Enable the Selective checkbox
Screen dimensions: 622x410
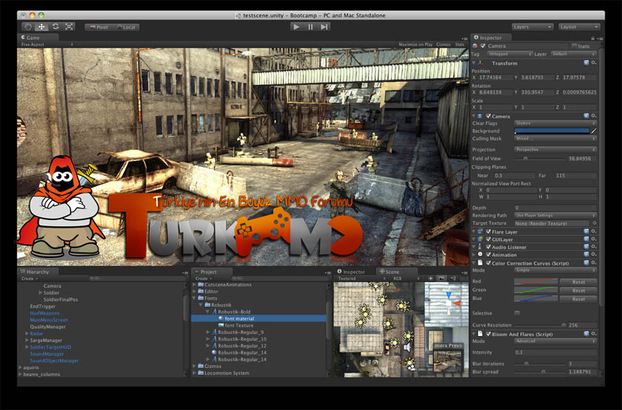[x=517, y=313]
